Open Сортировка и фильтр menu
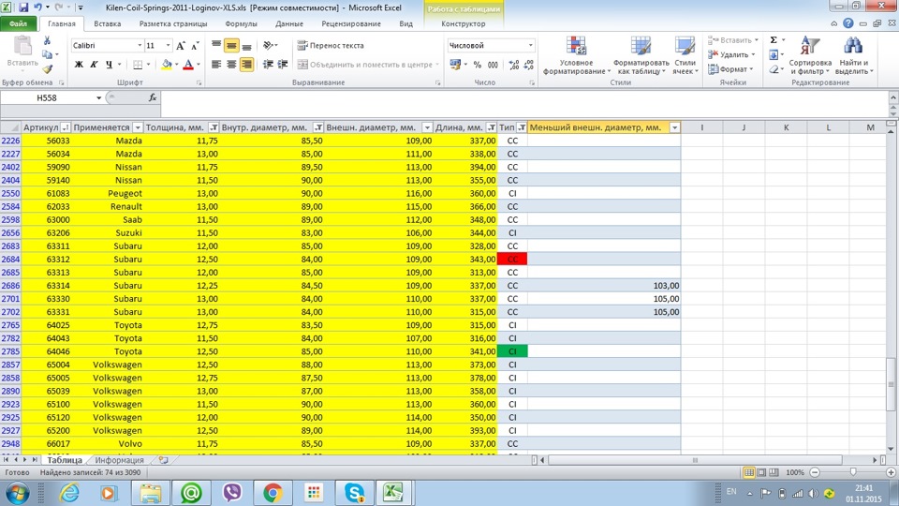This screenshot has height=506, width=899. point(809,55)
